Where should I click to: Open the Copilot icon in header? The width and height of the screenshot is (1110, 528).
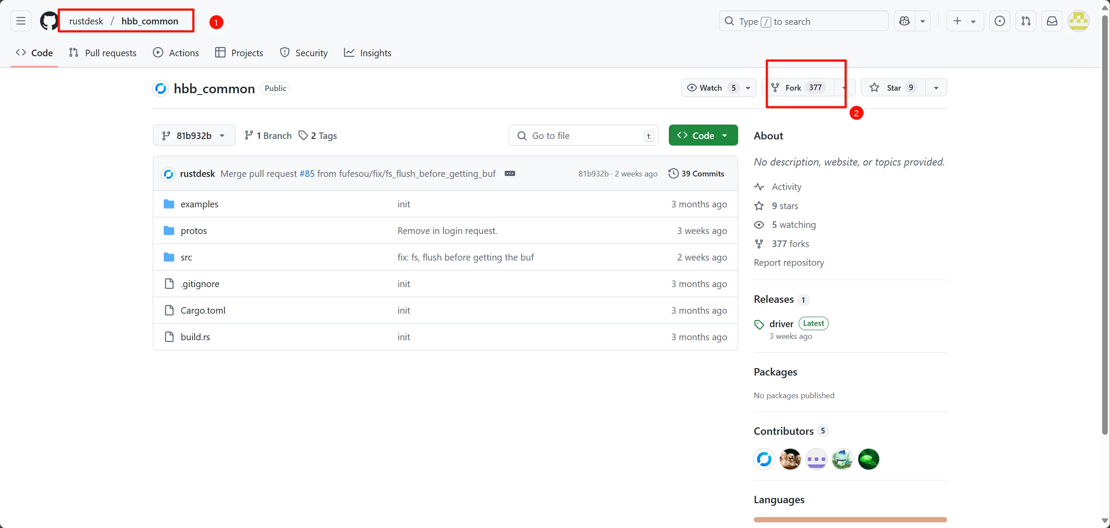904,21
